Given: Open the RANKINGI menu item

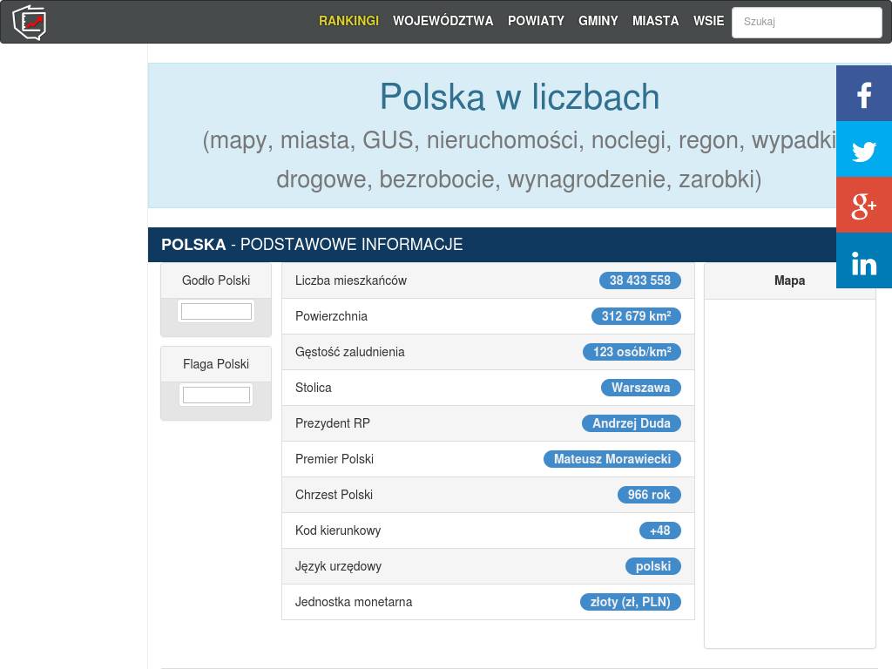Looking at the screenshot, I should point(348,21).
